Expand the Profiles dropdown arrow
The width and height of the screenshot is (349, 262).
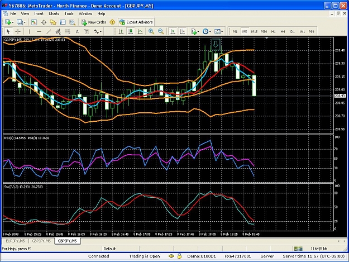pos(25,22)
